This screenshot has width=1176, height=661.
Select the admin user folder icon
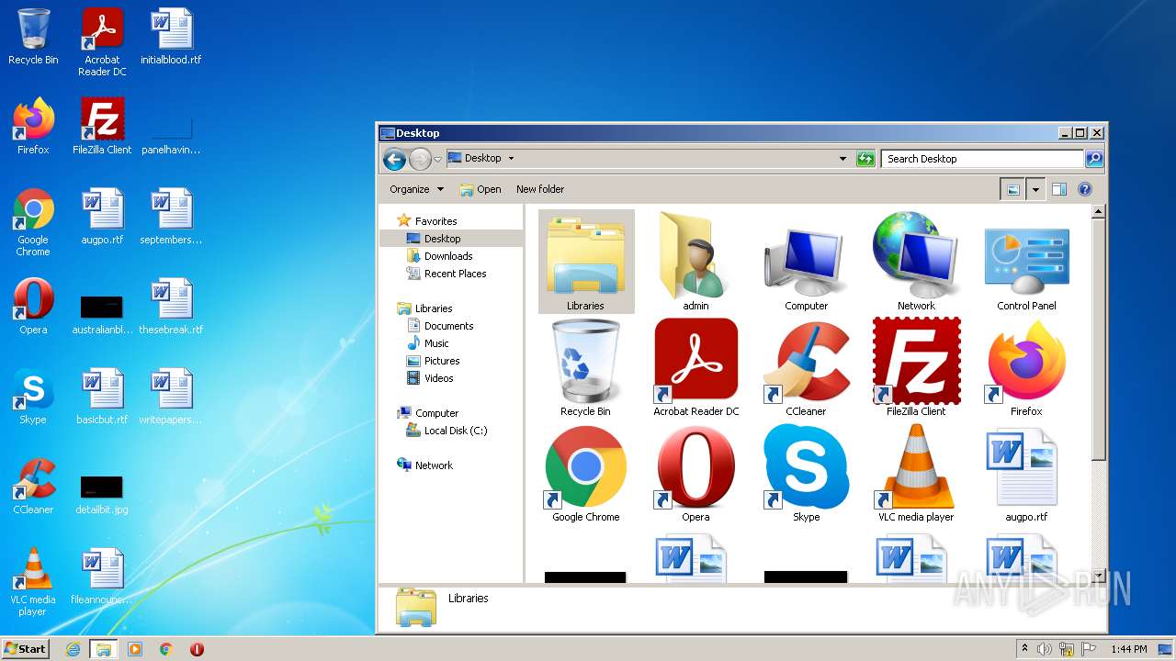[695, 262]
